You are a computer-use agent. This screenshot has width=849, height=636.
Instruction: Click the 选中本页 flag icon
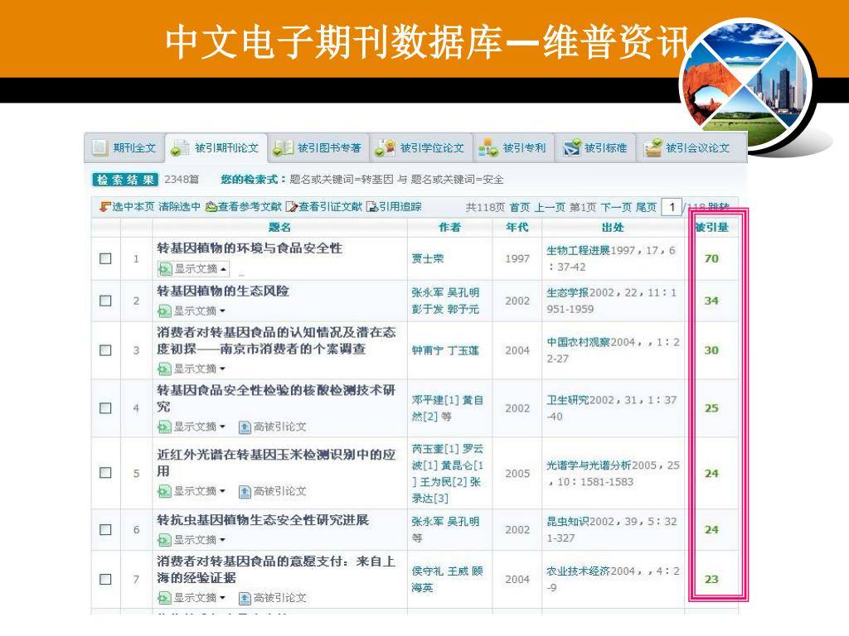pos(105,206)
